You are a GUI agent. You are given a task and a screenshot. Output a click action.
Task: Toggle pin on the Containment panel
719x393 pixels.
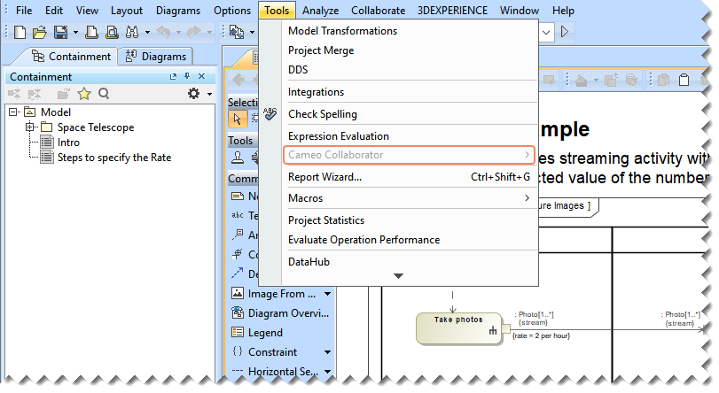coord(187,76)
